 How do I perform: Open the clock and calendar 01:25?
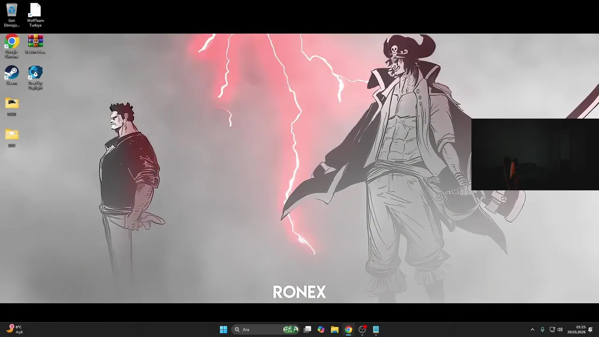577,330
